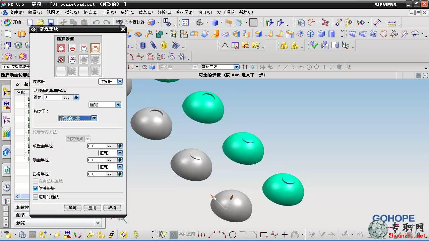Close the 常规垫块 dialog
Image resolution: width=429 pixels, height=241 pixels.
tap(123, 29)
